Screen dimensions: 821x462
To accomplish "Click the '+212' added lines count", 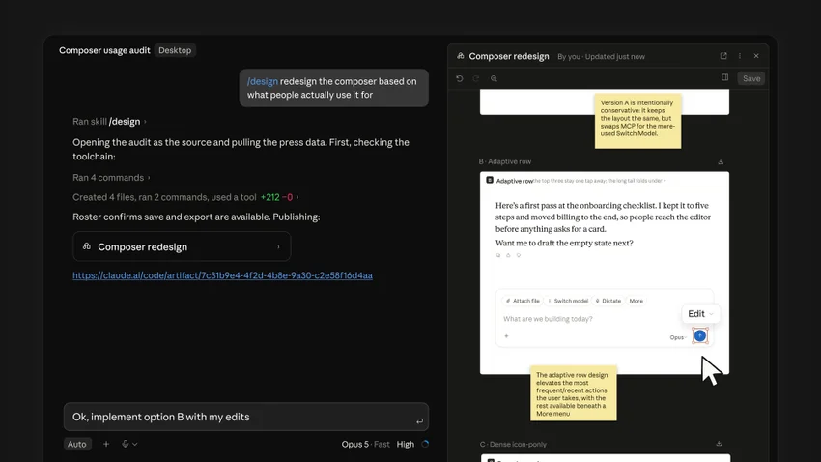I will point(270,197).
